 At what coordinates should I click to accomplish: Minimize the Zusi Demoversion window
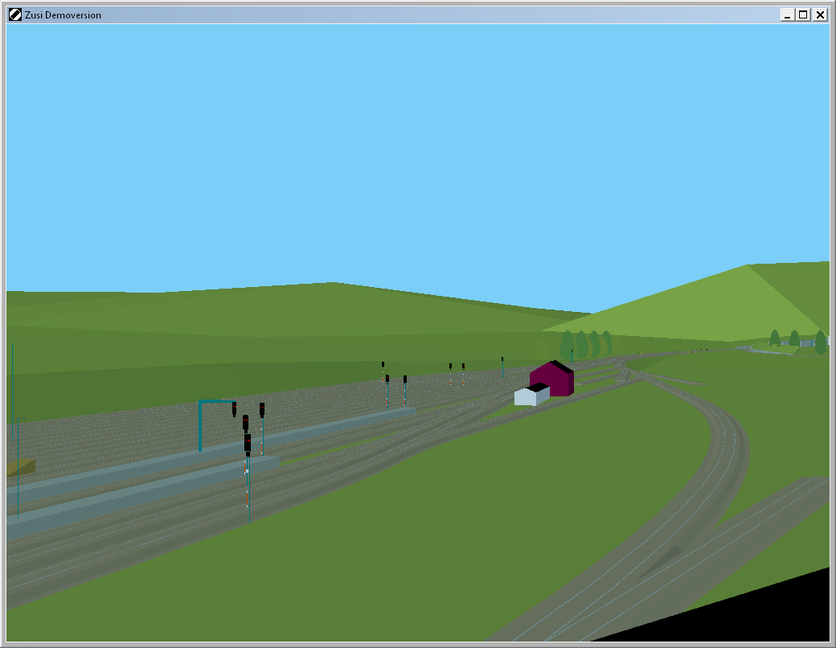point(787,15)
